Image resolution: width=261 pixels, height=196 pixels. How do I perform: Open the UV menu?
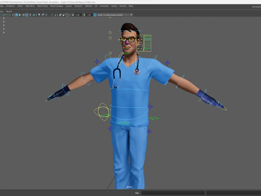(96, 6)
